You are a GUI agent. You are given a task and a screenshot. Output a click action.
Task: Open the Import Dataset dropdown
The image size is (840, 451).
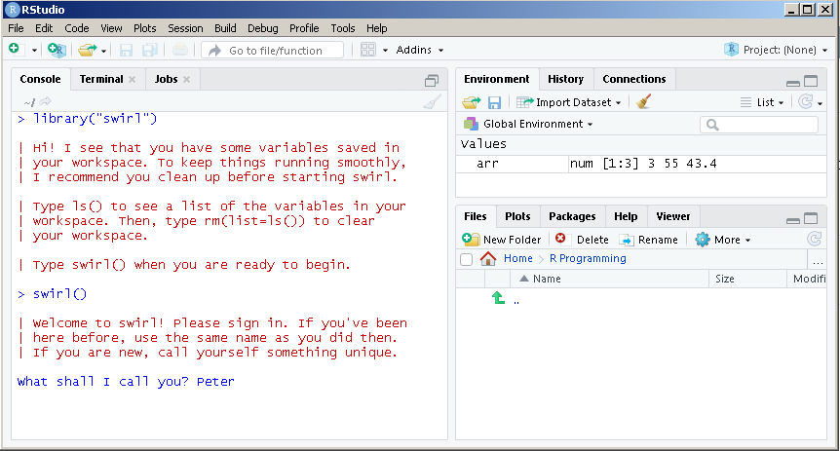click(568, 102)
